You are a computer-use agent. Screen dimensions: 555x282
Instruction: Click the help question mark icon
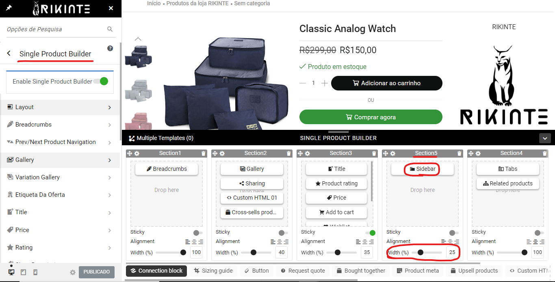coord(110,48)
